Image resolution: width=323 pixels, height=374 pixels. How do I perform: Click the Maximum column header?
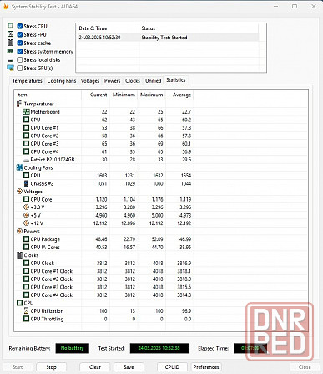click(152, 95)
